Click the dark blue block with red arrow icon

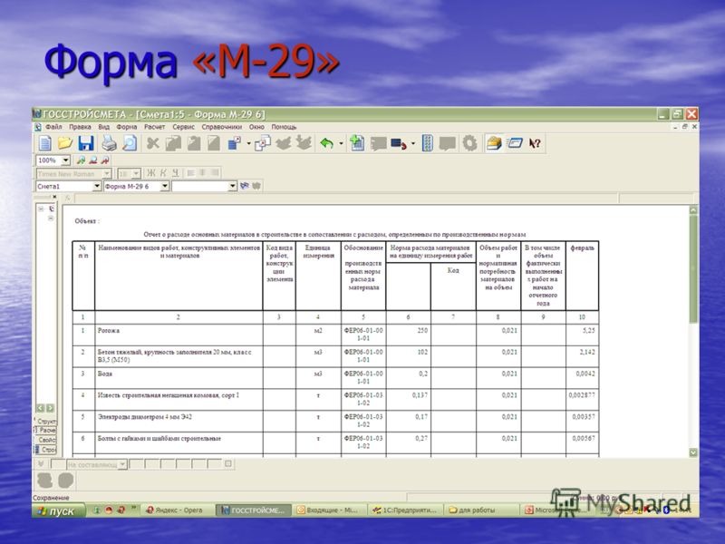point(398,144)
